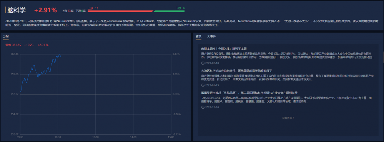The width and height of the screenshot is (384, 142).
Task: Click the 上涨13家 label
Action: pos(68,11)
